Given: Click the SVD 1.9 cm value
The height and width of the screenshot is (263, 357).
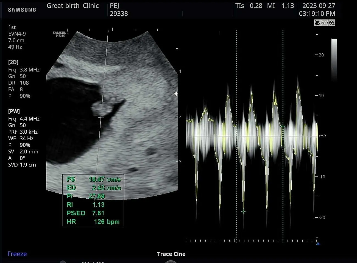Looking at the screenshot, I should [x=22, y=165].
